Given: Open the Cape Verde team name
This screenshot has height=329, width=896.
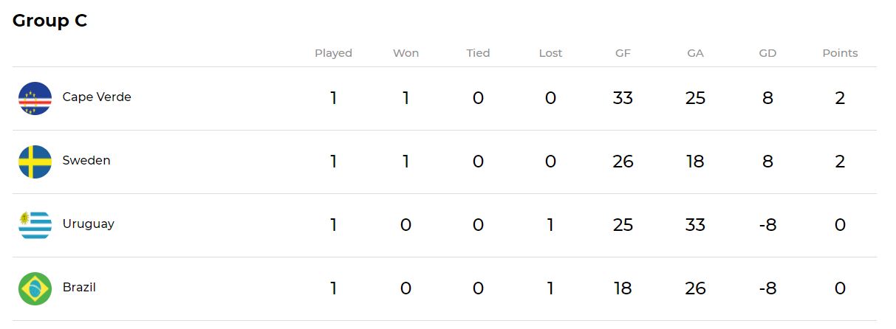Looking at the screenshot, I should pyautogui.click(x=97, y=97).
